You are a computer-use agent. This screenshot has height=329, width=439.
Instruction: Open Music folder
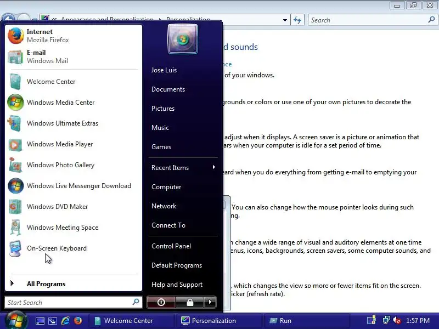[160, 128]
